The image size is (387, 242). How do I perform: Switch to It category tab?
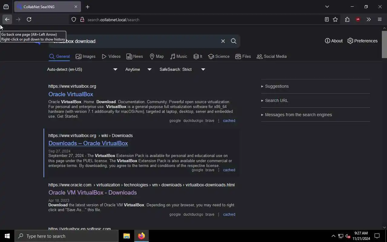point(198,57)
